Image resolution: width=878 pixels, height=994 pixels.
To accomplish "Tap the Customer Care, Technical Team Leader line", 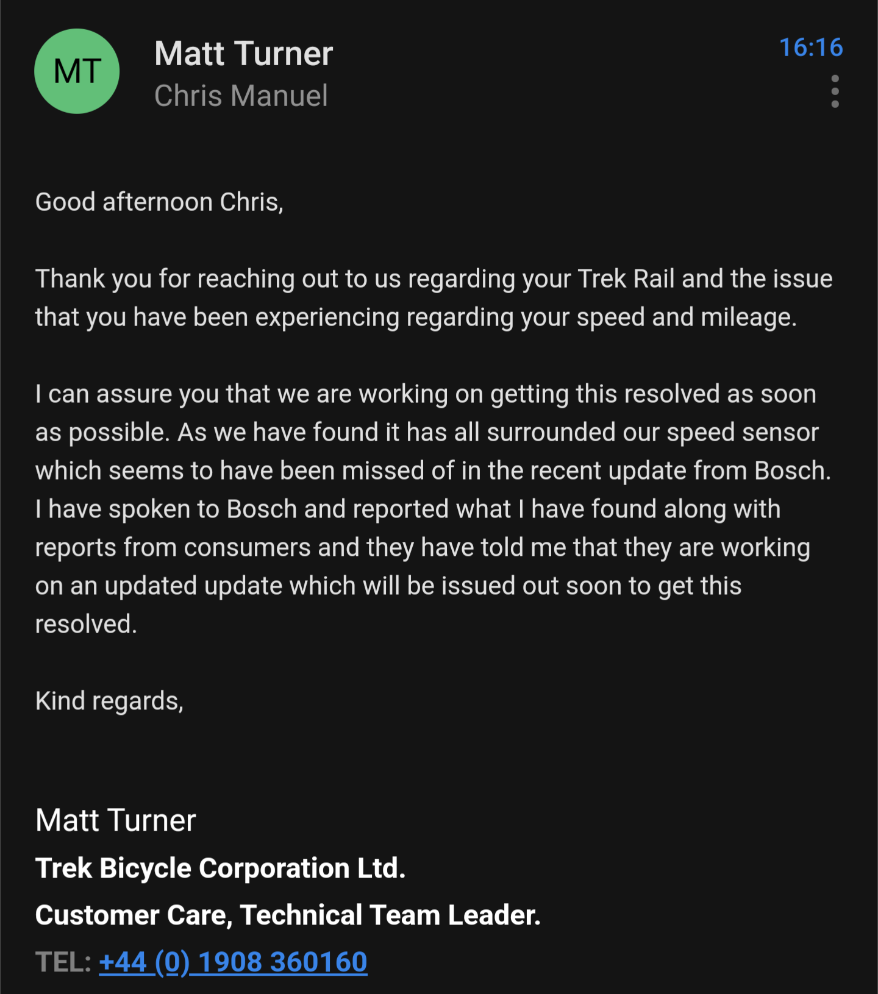I will 288,915.
